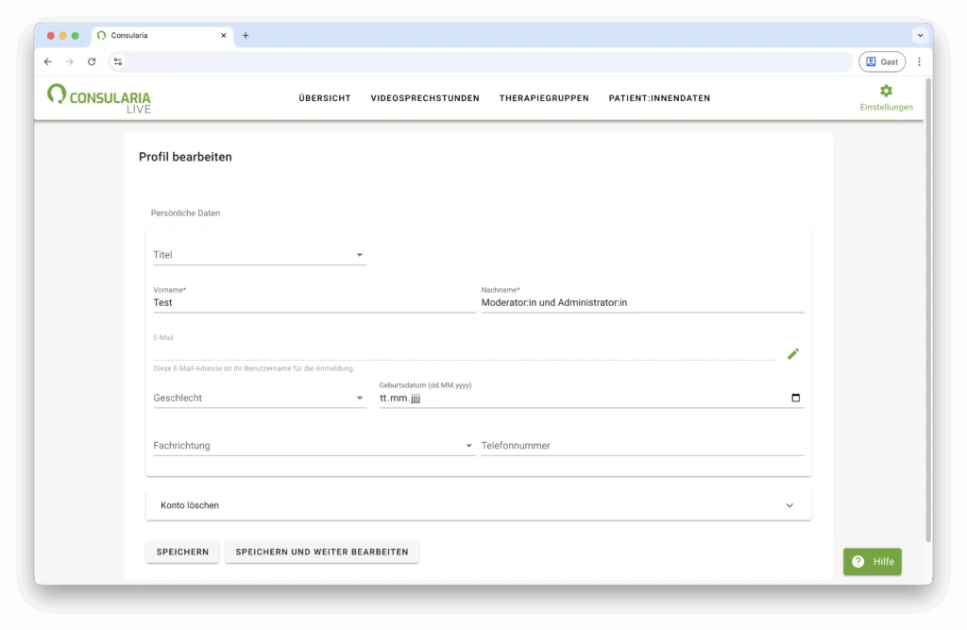Expand the Konto löschen section
The image size is (967, 630).
pos(479,505)
